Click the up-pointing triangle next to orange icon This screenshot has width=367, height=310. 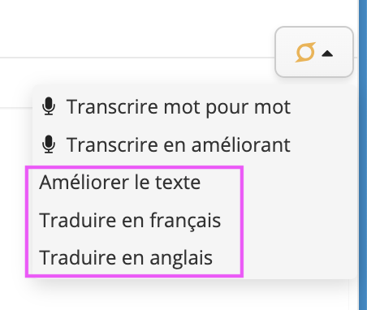point(327,54)
